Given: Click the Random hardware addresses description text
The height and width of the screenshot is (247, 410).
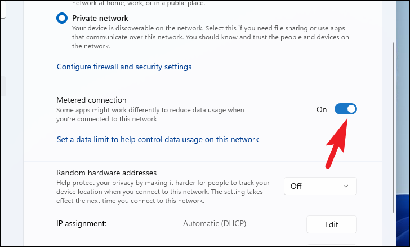Looking at the screenshot, I should (x=163, y=192).
